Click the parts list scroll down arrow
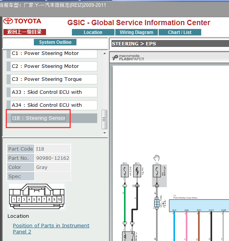This screenshot has height=241, width=229. pos(105,133)
